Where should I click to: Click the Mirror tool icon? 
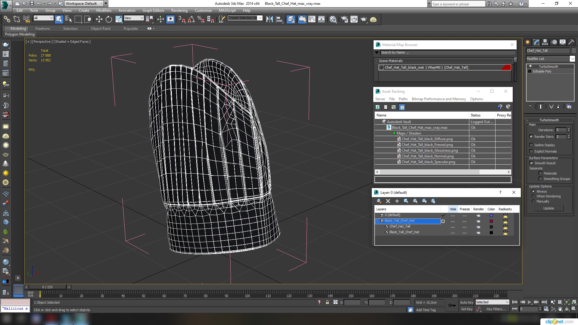tap(269, 19)
